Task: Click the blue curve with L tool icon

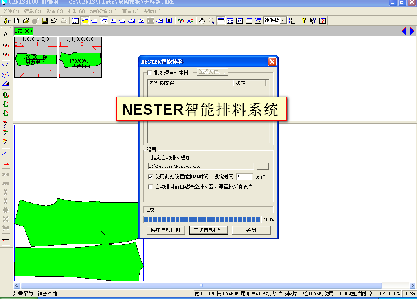Action: coord(6,66)
